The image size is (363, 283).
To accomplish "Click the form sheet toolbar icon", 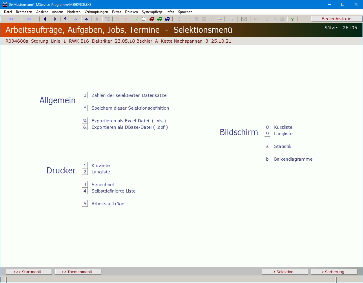I will (x=144, y=19).
